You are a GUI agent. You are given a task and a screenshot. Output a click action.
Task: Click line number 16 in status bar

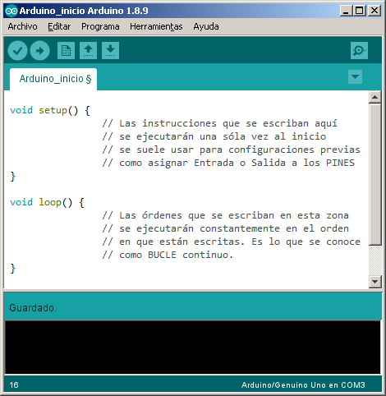14,385
